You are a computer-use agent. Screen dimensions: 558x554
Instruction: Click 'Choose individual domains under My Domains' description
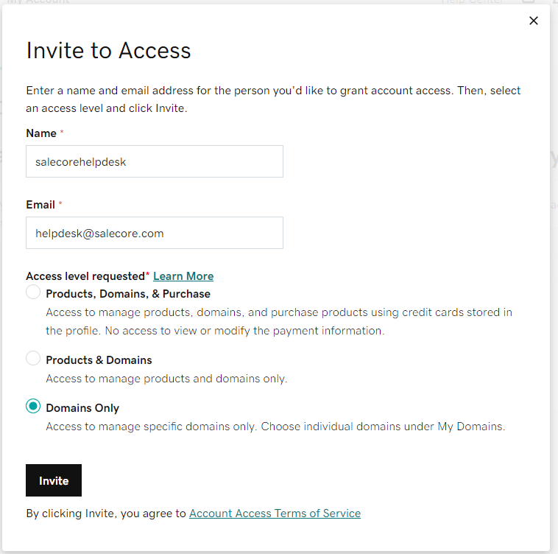(383, 427)
